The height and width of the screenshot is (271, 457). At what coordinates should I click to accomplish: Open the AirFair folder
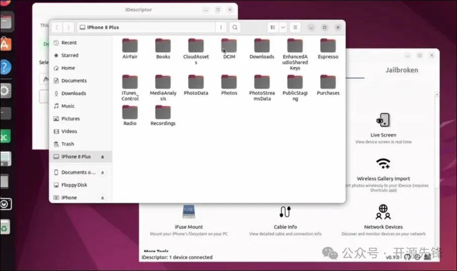pyautogui.click(x=130, y=49)
